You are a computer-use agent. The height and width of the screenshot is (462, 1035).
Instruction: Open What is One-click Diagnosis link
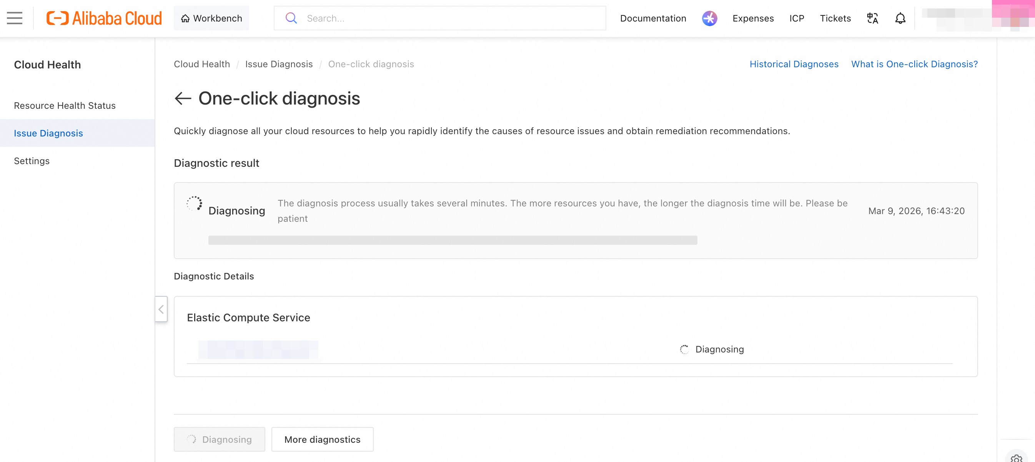(914, 64)
